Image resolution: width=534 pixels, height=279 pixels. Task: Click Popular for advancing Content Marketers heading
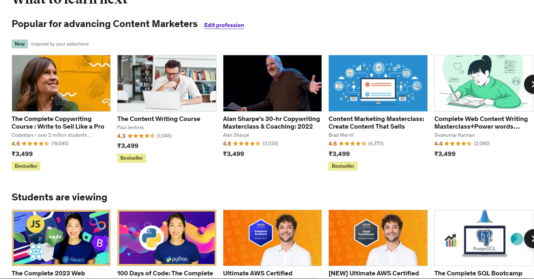coord(105,24)
